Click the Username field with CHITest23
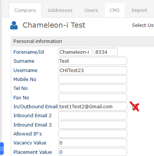The width and height of the screenshot is (154, 156). [93, 70]
